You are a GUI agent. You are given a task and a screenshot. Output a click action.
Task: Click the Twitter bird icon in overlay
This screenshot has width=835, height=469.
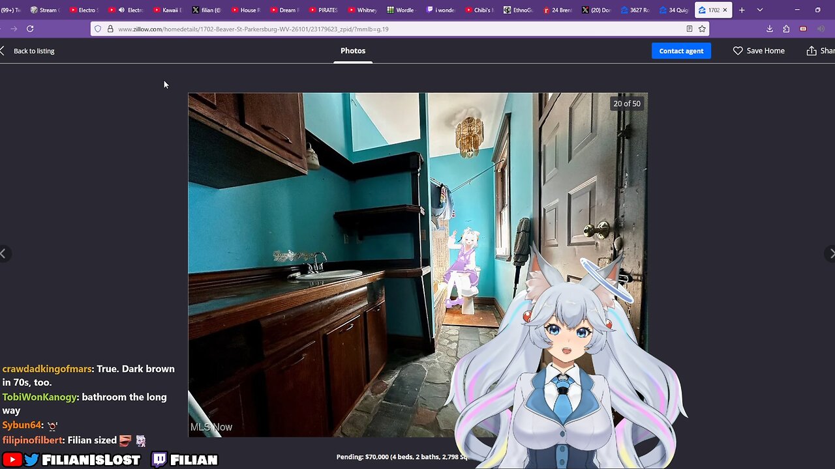tap(32, 459)
